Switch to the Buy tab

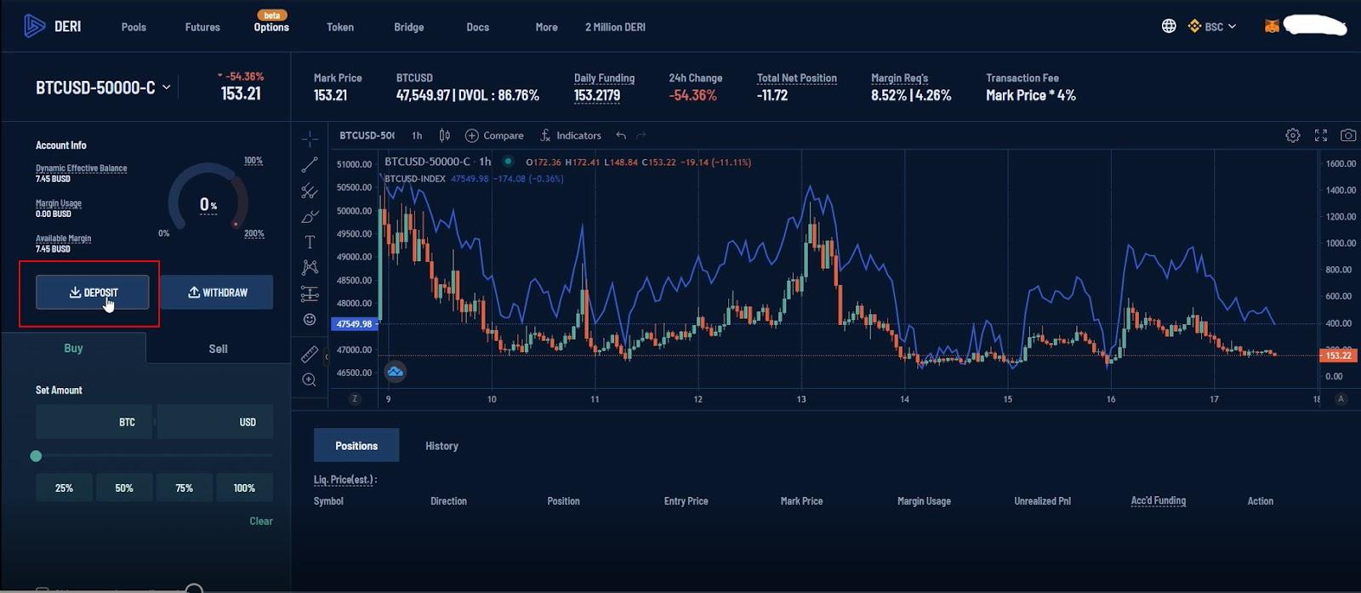pos(73,348)
